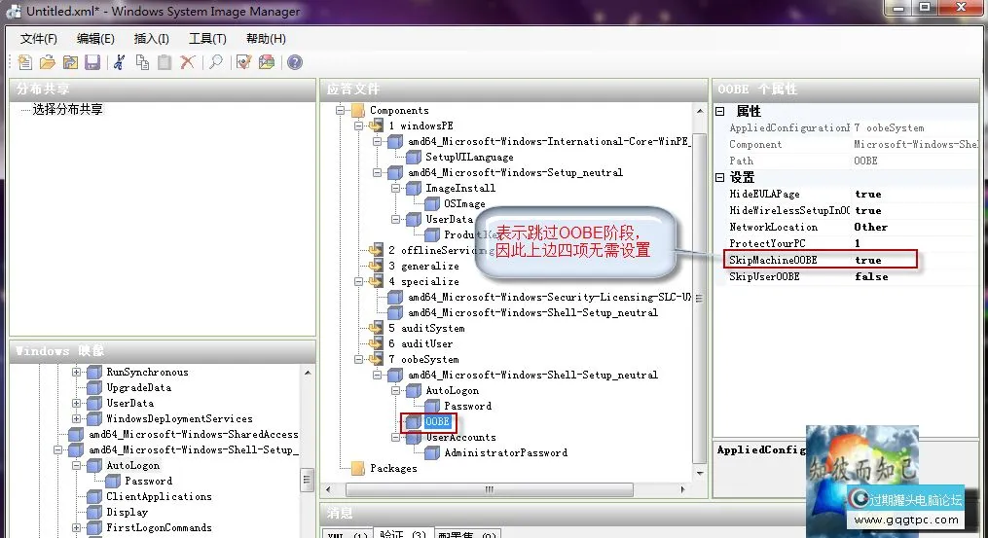Open the 工具(T) menu
Image resolution: width=988 pixels, height=538 pixels.
click(208, 39)
